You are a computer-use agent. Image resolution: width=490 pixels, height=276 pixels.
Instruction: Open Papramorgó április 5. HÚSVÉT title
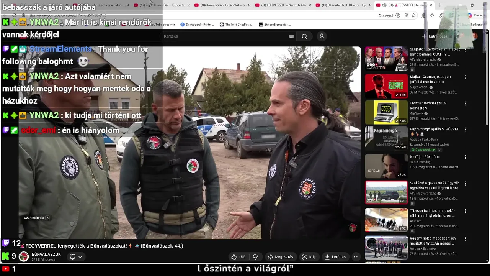click(434, 132)
